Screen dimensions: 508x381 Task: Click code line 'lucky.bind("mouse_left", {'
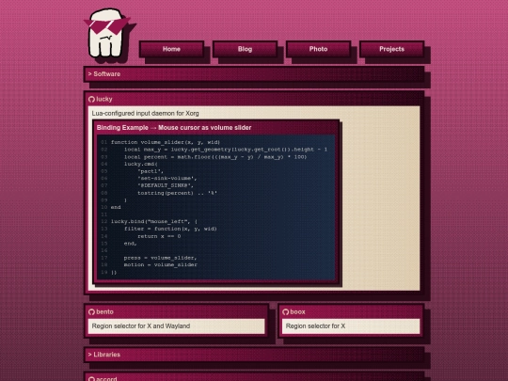(x=154, y=222)
